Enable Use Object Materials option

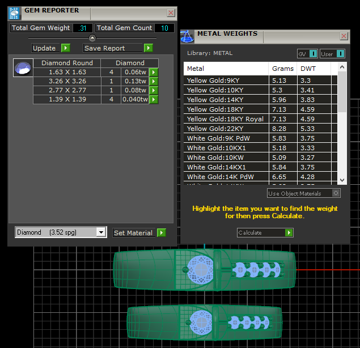point(336,193)
